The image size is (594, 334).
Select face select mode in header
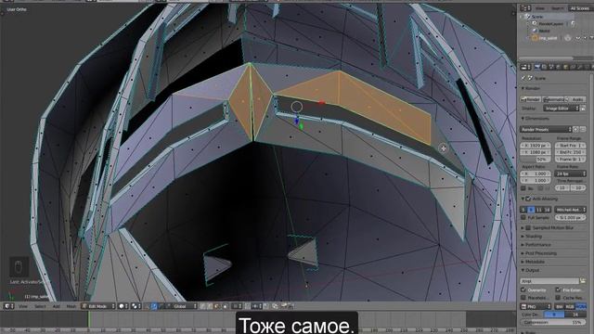217,306
